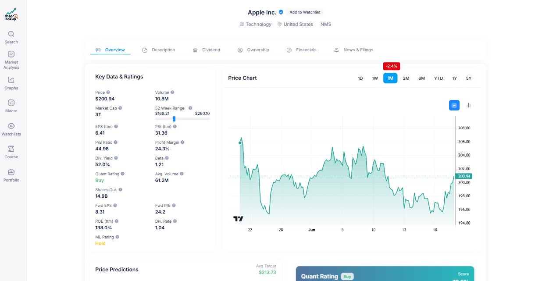Click the $213.73 average target value
This screenshot has width=542, height=281.
tap(267, 272)
